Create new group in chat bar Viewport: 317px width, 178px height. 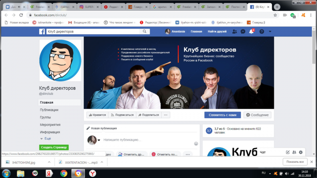tap(294, 153)
